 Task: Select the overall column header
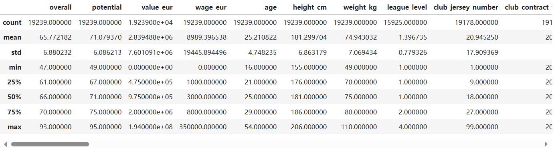click(x=61, y=7)
